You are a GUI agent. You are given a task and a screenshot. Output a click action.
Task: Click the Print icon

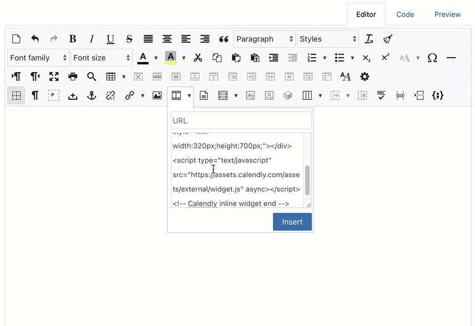tap(73, 77)
